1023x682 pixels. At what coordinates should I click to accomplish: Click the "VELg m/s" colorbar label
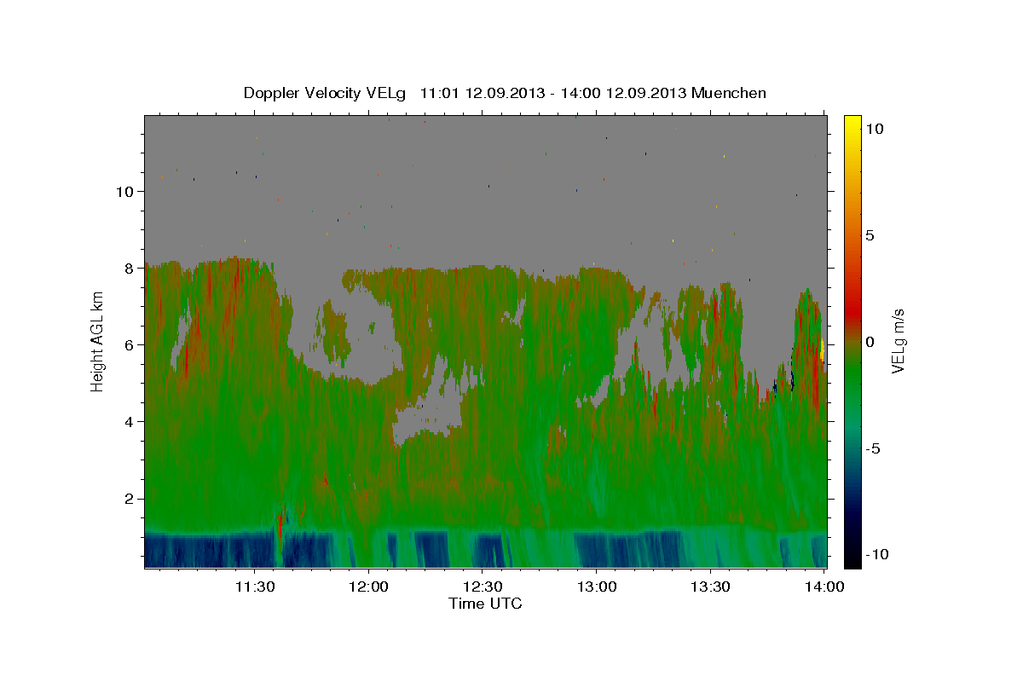click(898, 340)
